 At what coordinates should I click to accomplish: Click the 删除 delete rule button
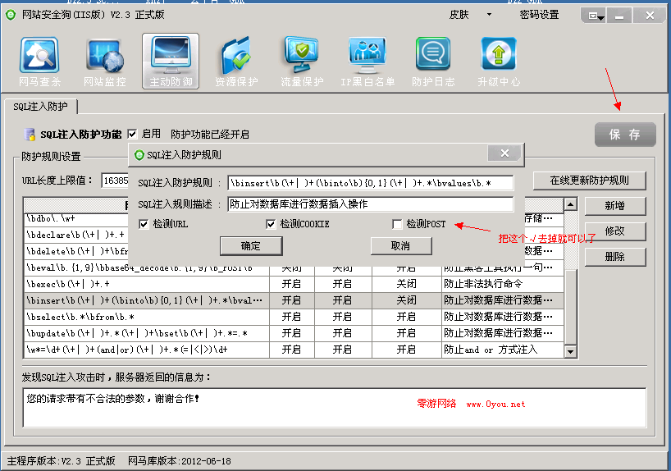tap(614, 257)
